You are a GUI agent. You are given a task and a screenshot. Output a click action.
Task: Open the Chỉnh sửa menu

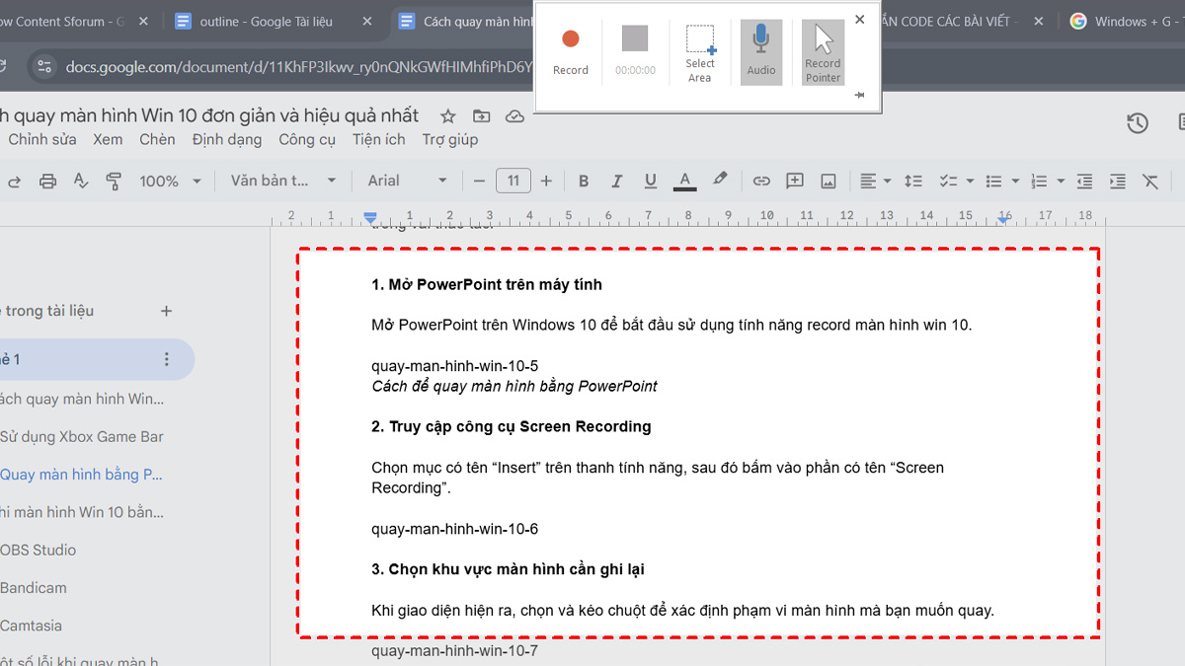click(41, 140)
